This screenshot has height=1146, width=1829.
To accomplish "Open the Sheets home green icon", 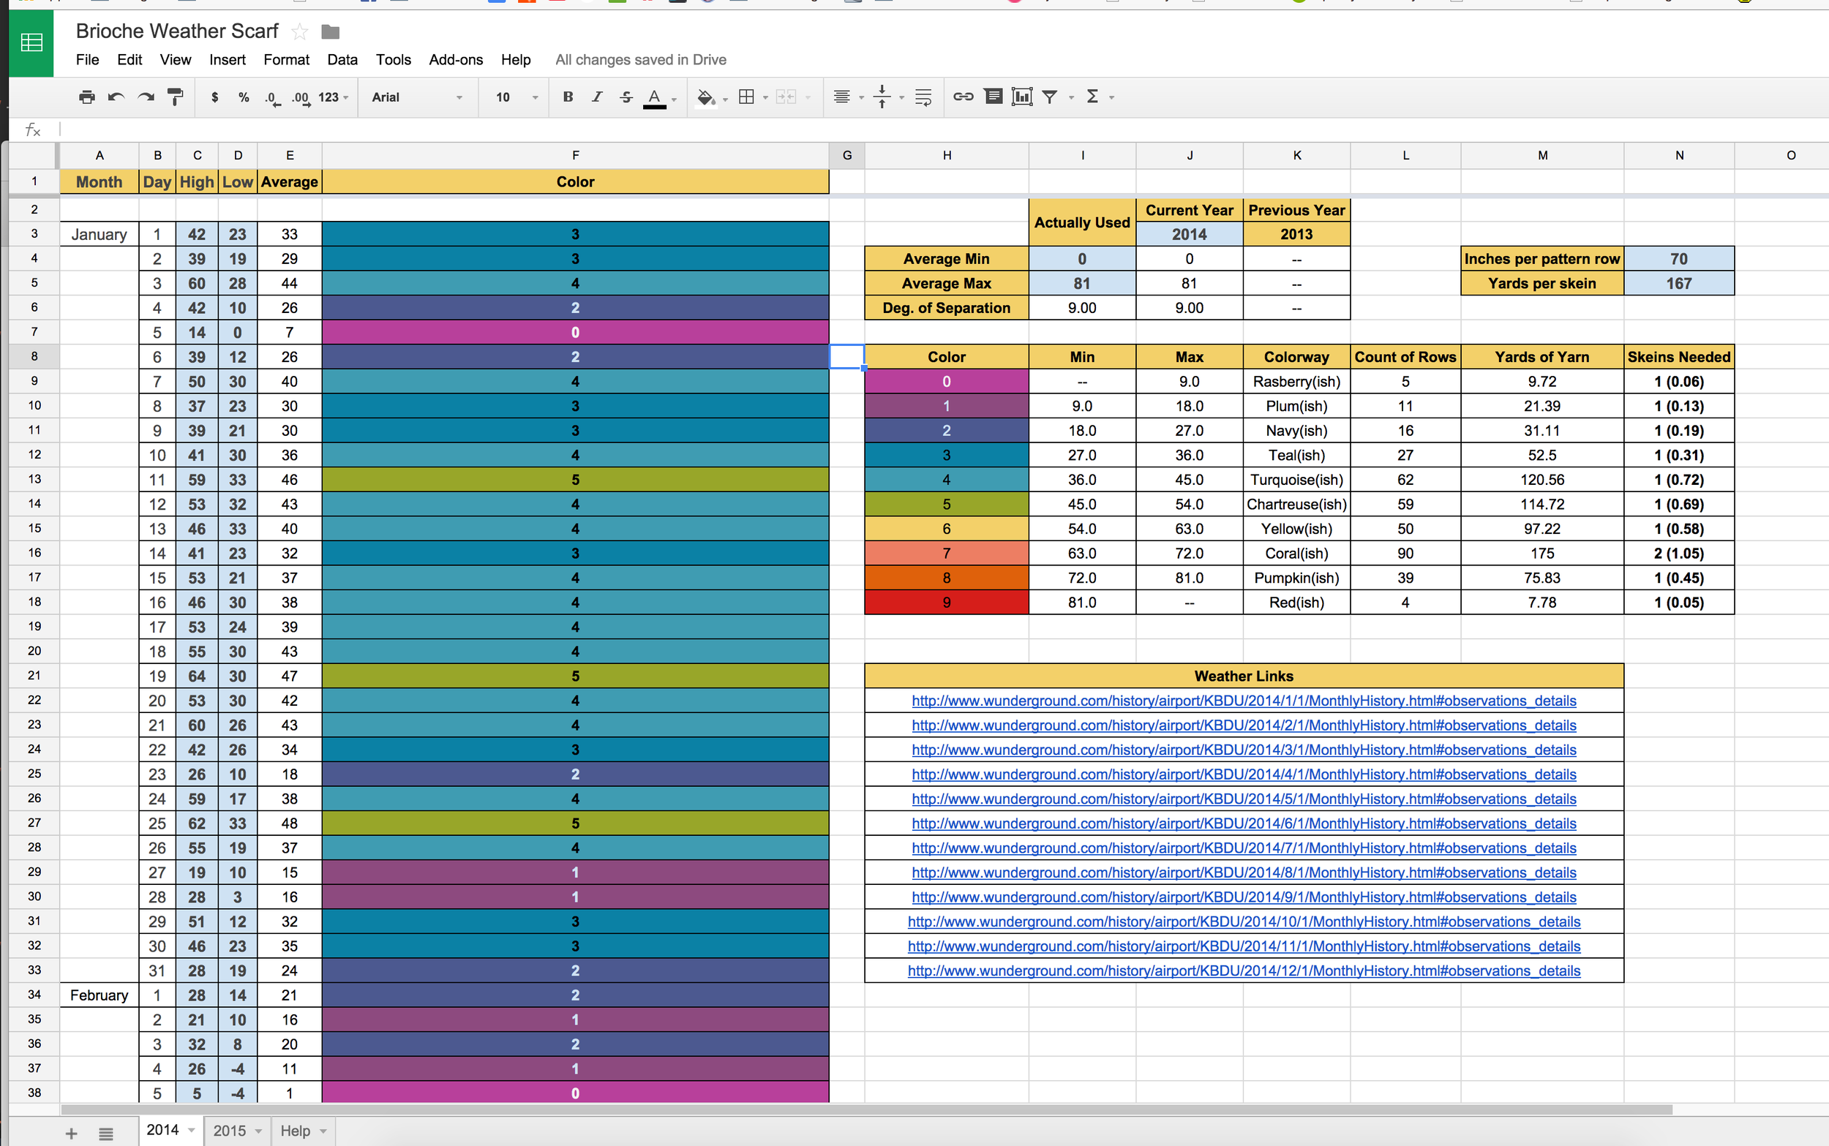I will [31, 43].
